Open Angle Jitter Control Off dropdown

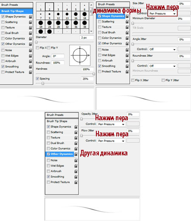[163, 49]
